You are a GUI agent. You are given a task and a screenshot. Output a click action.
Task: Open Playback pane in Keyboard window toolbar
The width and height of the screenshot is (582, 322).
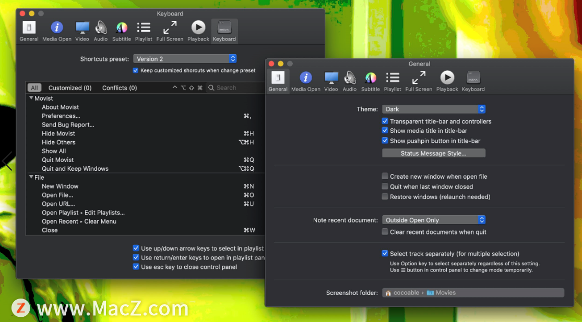(198, 31)
